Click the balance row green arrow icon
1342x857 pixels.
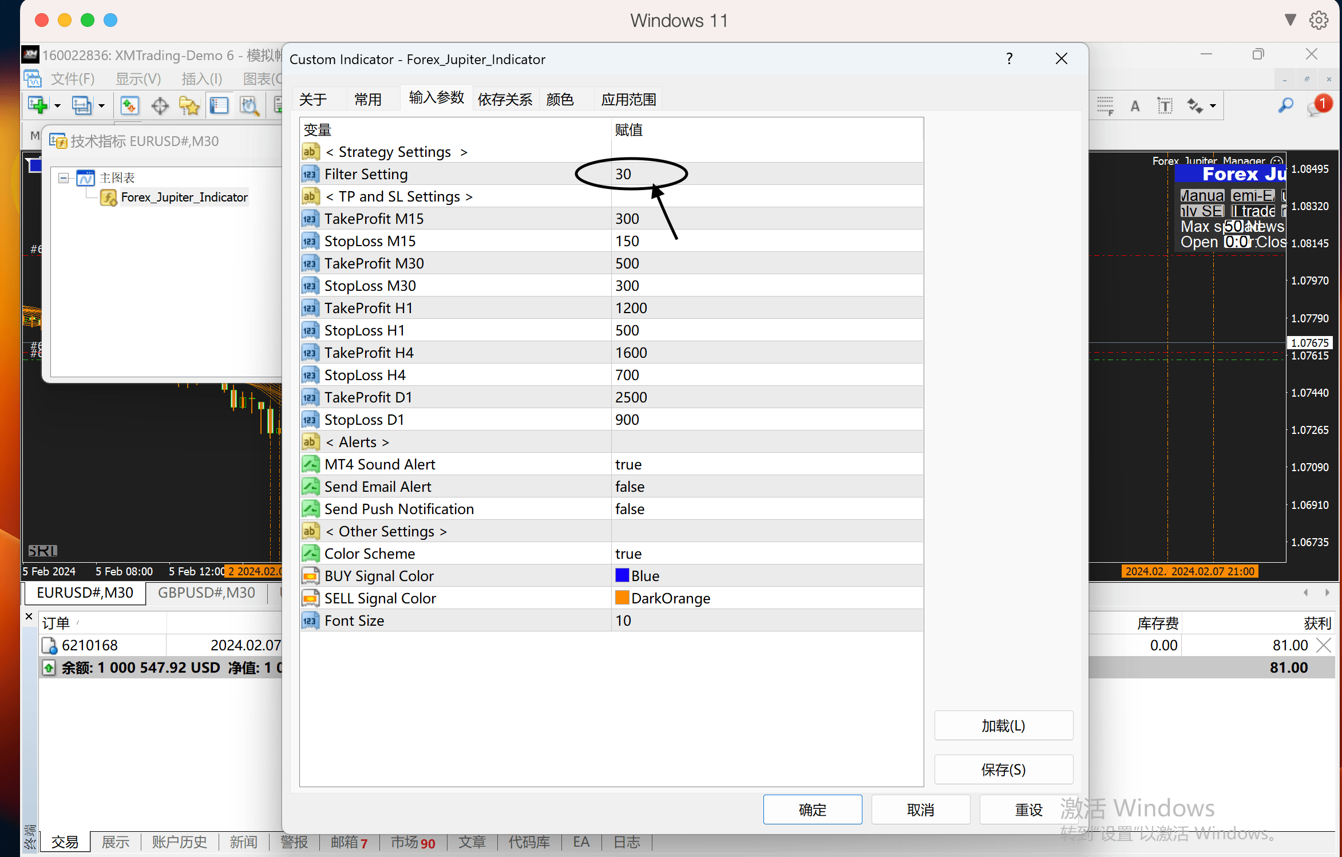[49, 668]
